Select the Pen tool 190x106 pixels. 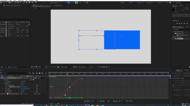(18, 3)
